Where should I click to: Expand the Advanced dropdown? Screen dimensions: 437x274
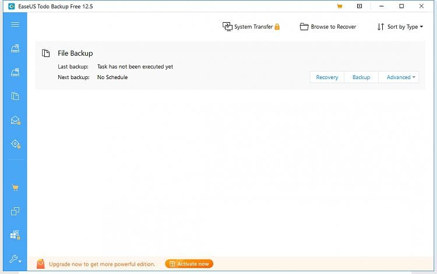coord(399,77)
